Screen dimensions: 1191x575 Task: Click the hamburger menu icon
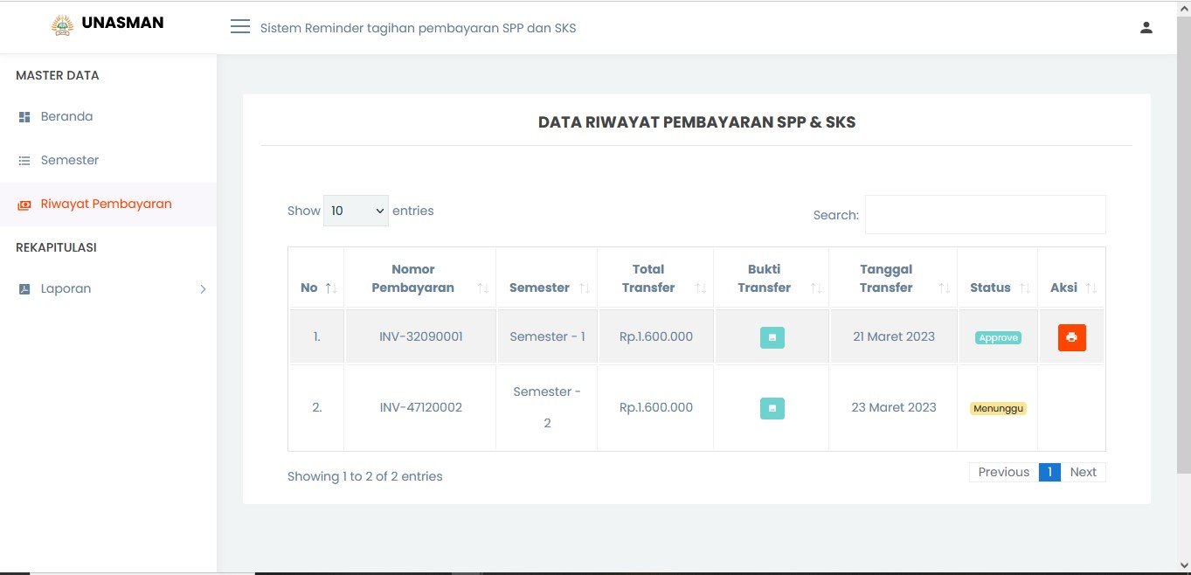click(x=240, y=27)
